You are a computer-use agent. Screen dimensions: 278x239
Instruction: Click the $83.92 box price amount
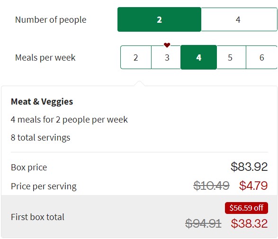click(249, 167)
